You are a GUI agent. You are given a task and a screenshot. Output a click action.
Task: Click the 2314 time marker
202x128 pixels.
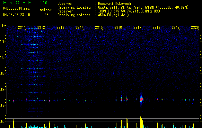80,28
